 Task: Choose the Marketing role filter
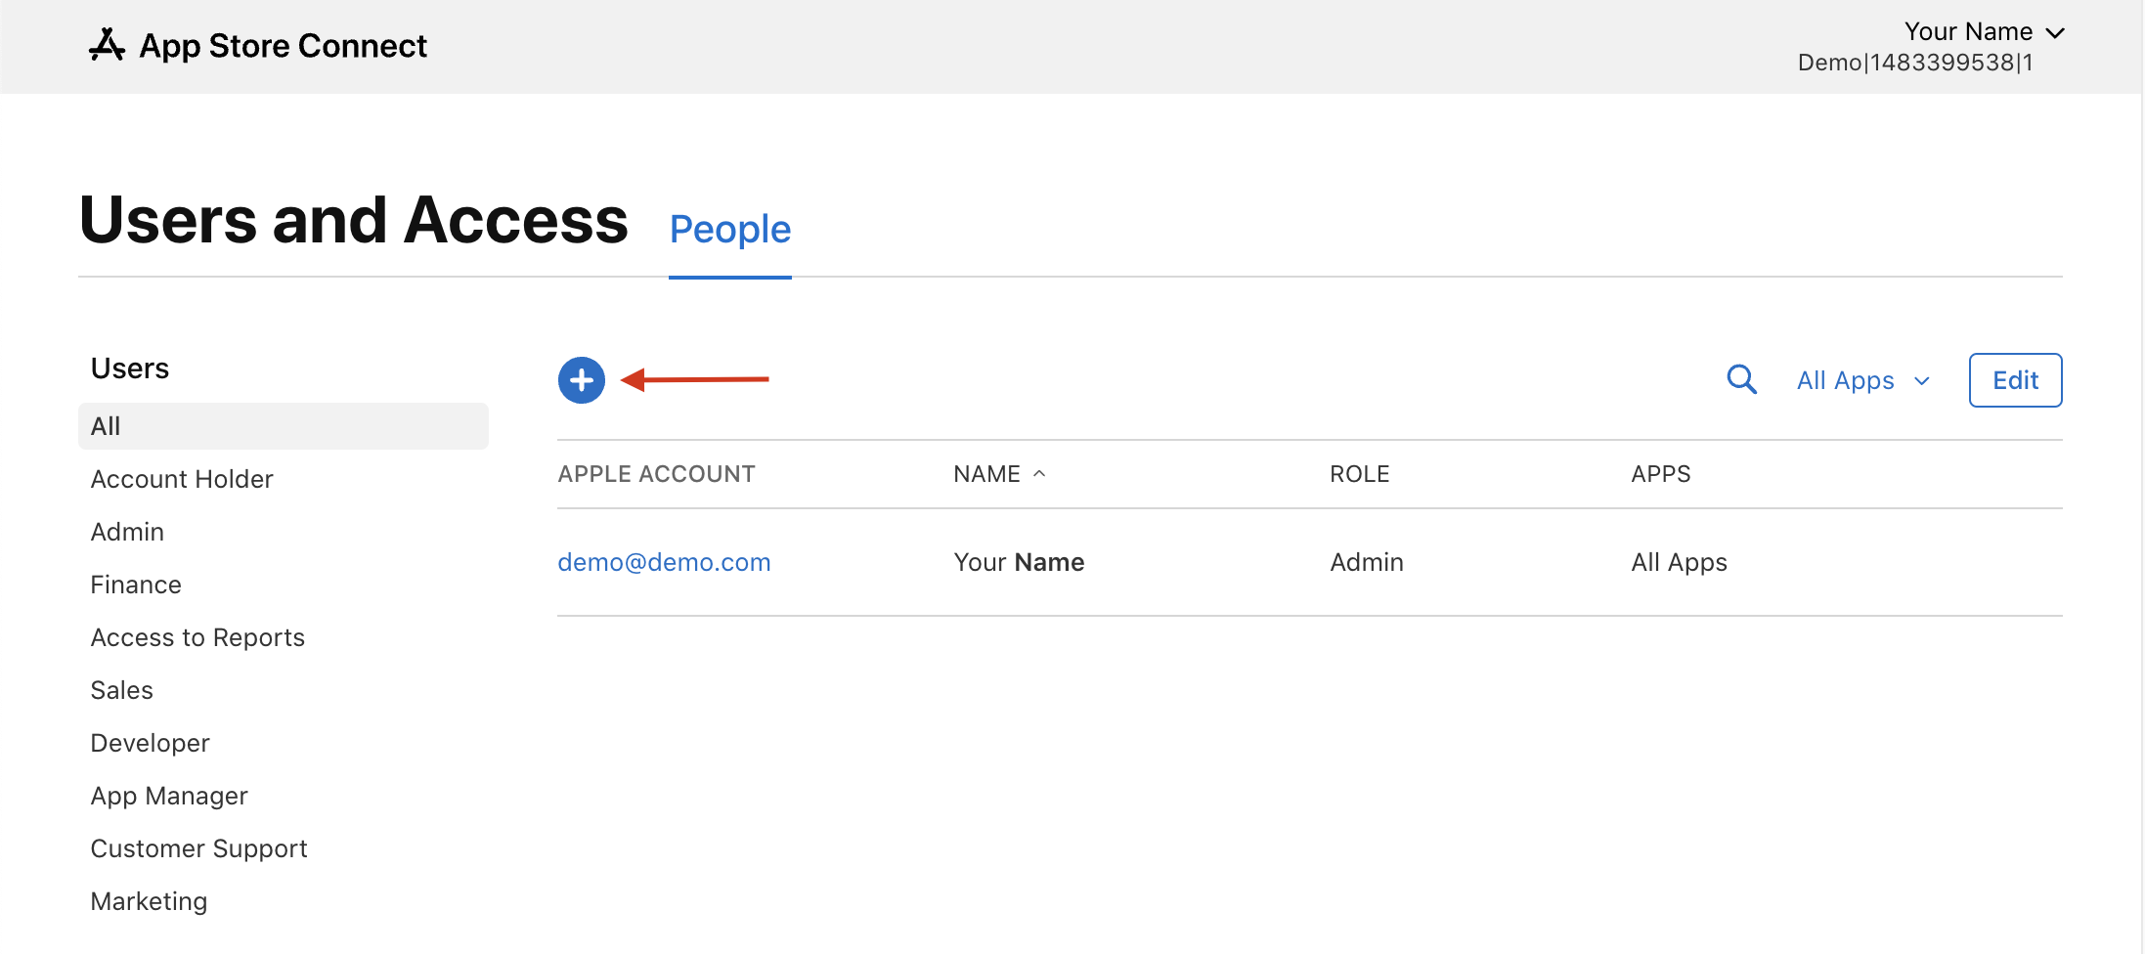coord(149,901)
